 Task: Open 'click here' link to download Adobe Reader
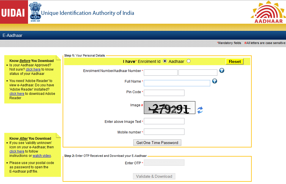pos(17,94)
